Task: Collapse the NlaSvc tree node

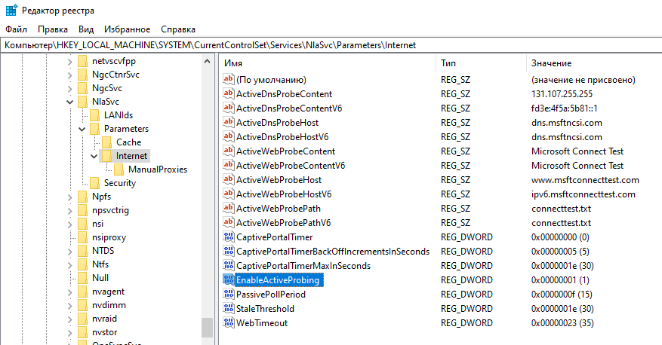Action: pos(69,102)
